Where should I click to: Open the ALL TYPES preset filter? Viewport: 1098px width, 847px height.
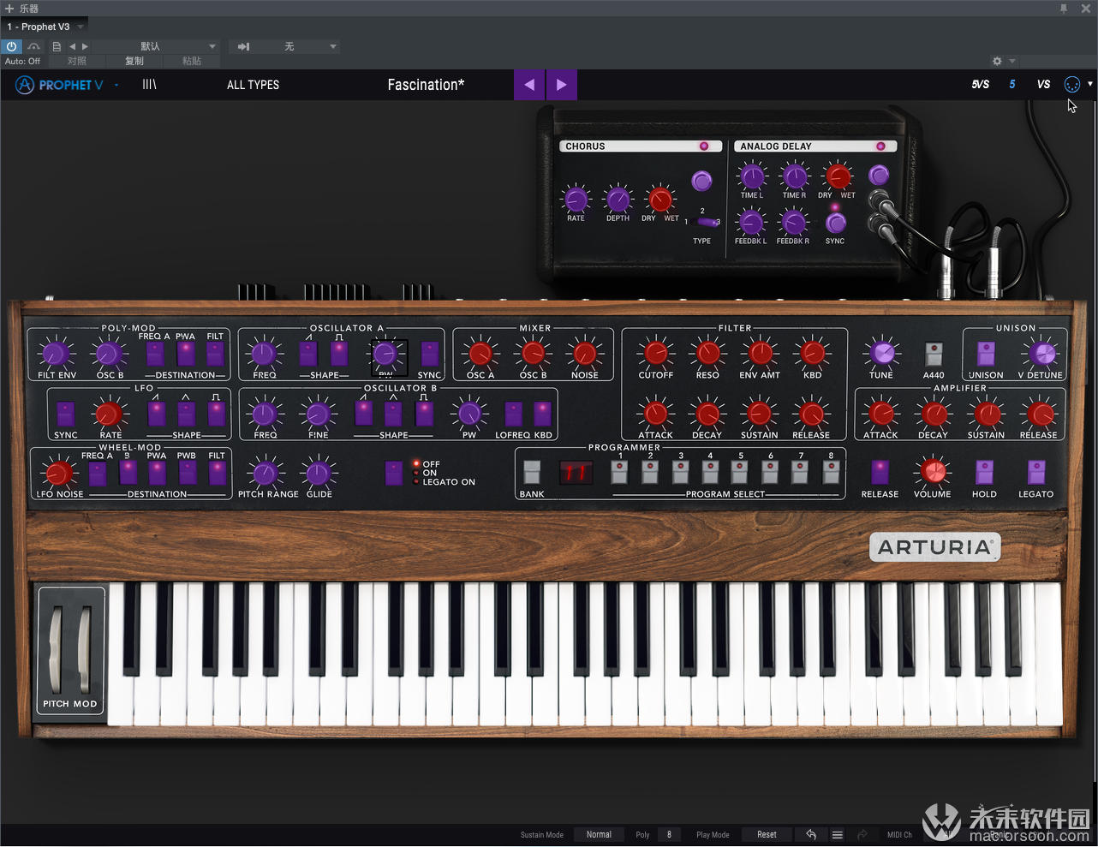253,85
